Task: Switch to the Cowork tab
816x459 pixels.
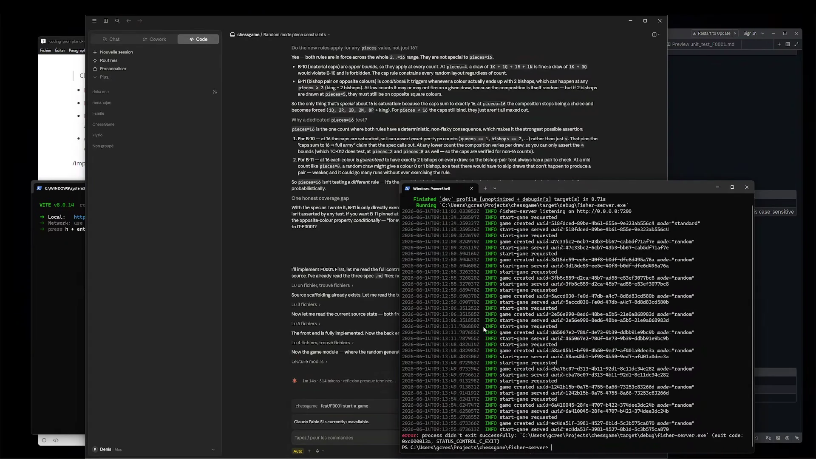Action: click(155, 39)
